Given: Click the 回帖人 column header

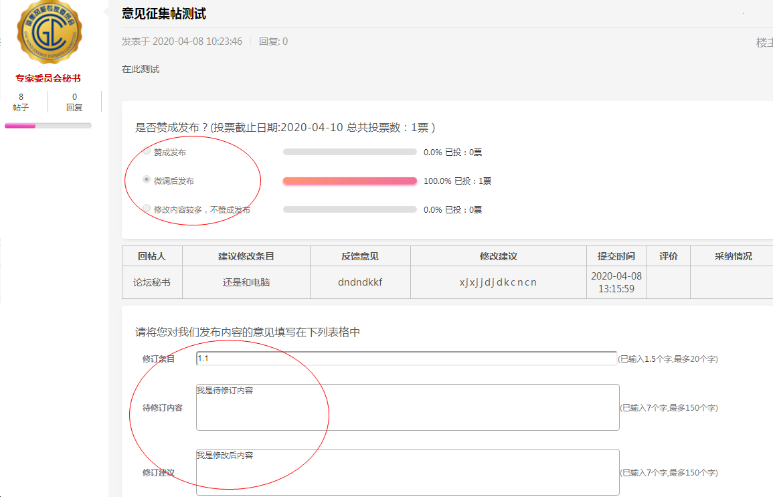Looking at the screenshot, I should point(152,256).
